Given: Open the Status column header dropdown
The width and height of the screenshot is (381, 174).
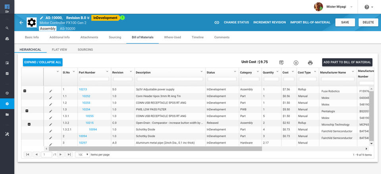Looking at the screenshot, I should (x=235, y=71).
